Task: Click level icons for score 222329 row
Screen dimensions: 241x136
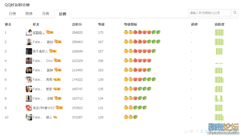Action: tap(138, 60)
